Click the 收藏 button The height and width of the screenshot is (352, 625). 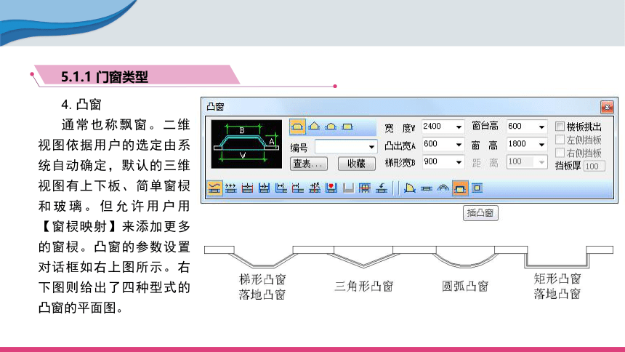356,164
